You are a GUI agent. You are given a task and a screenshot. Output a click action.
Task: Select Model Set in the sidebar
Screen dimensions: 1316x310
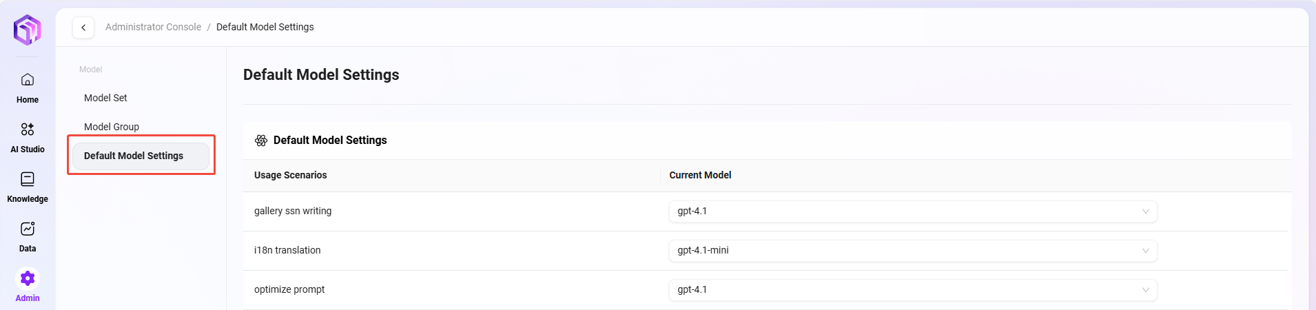[105, 98]
